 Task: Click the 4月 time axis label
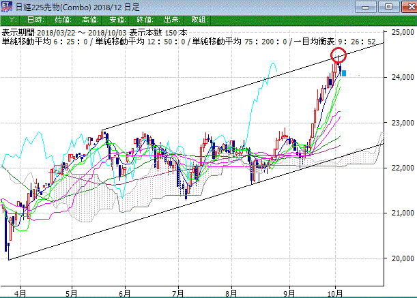(20, 293)
